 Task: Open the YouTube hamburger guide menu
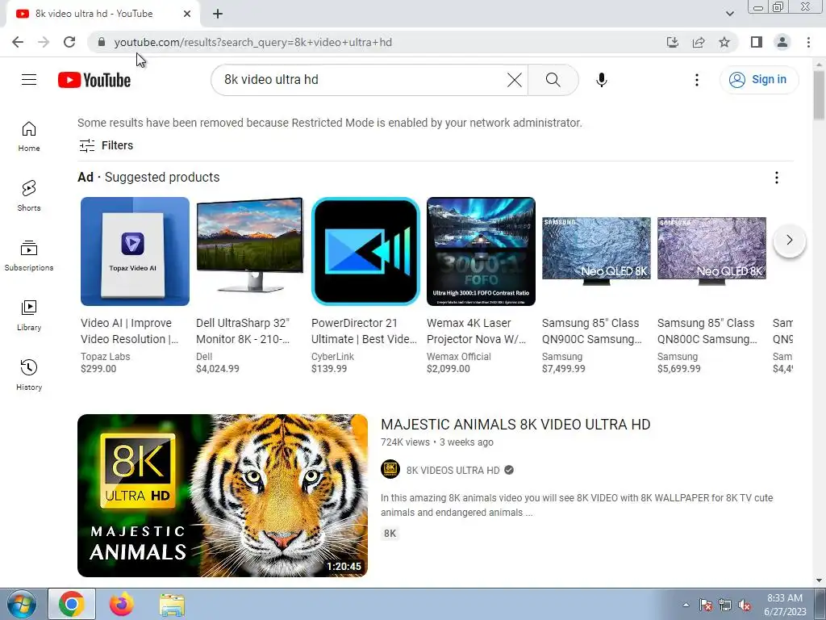[x=29, y=80]
